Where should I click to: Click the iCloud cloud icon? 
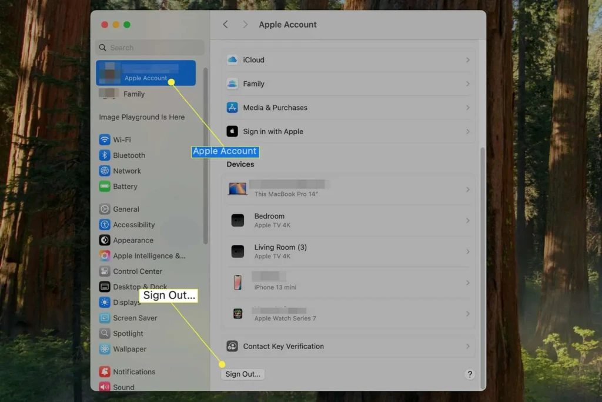point(232,59)
